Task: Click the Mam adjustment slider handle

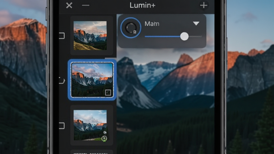Action: click(184, 36)
